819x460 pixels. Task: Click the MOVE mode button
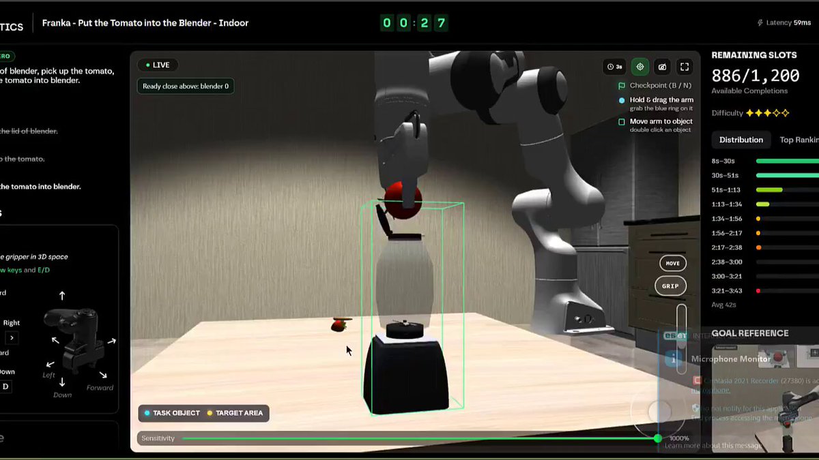(672, 263)
